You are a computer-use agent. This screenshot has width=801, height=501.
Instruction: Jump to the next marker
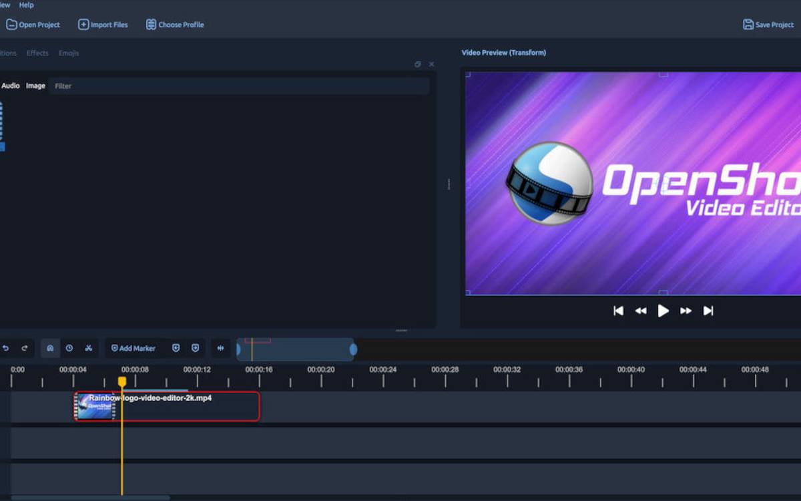[196, 348]
